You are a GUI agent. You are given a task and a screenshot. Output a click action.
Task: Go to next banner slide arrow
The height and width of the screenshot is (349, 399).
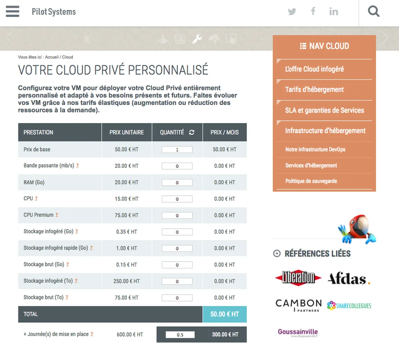pyautogui.click(x=384, y=37)
